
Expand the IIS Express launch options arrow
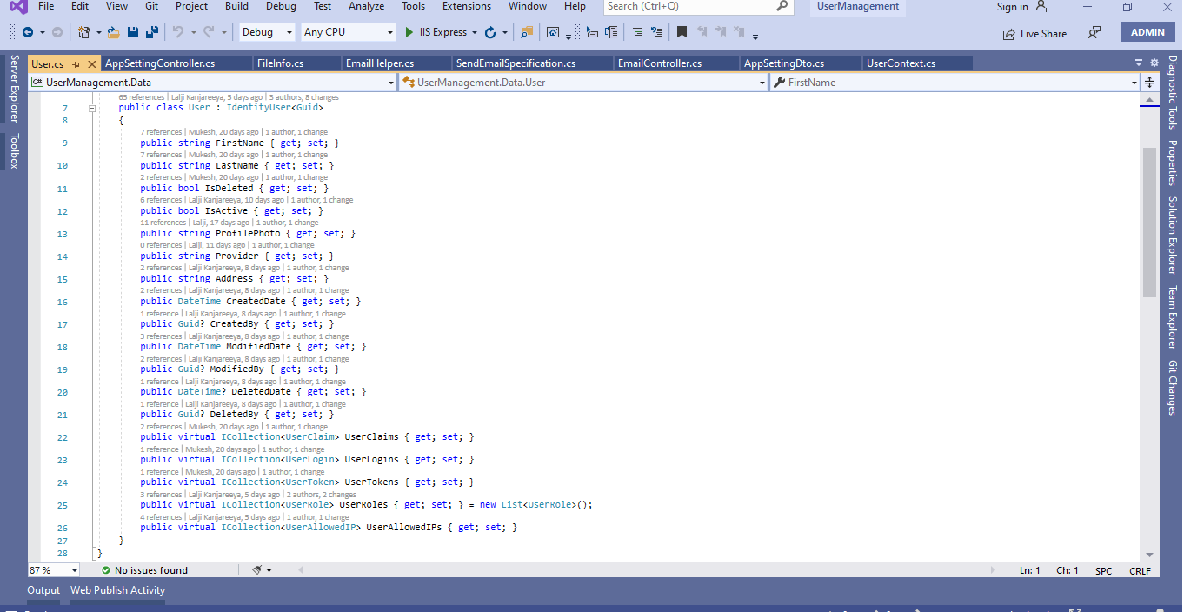tap(475, 32)
